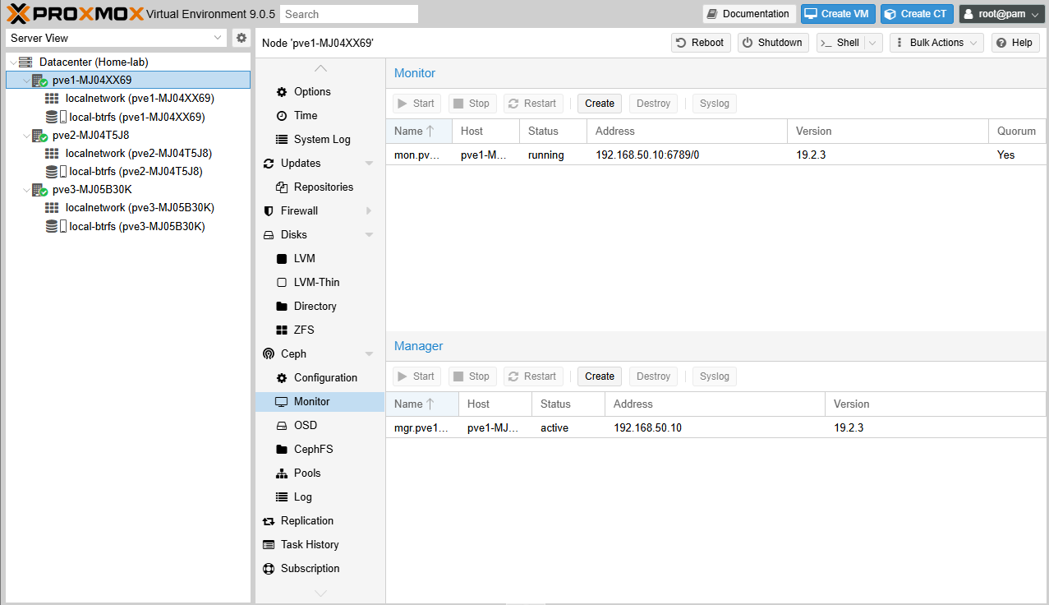Click the pve3-MJ05B30K node icon
This screenshot has width=1049, height=605.
39,190
